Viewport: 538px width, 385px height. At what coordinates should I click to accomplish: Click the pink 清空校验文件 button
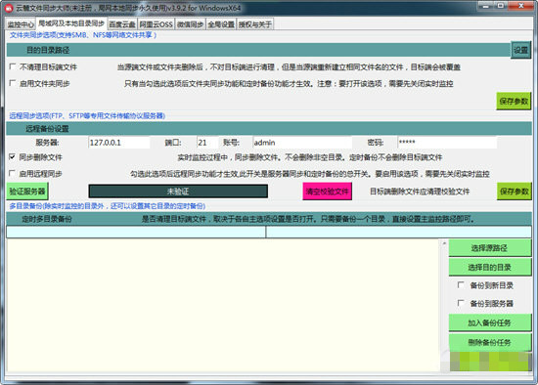pos(327,192)
